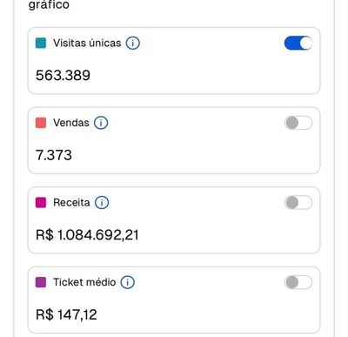Disable the Visitas únicas chart toggle
The height and width of the screenshot is (337, 348).
pyautogui.click(x=298, y=43)
